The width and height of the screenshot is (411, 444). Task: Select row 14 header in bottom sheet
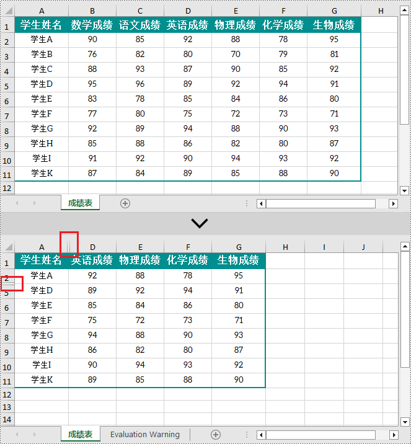point(7,419)
